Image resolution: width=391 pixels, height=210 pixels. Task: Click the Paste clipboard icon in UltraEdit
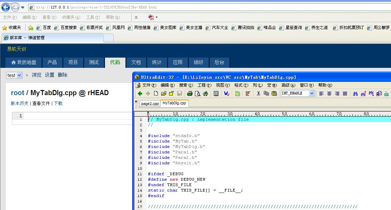(x=274, y=93)
